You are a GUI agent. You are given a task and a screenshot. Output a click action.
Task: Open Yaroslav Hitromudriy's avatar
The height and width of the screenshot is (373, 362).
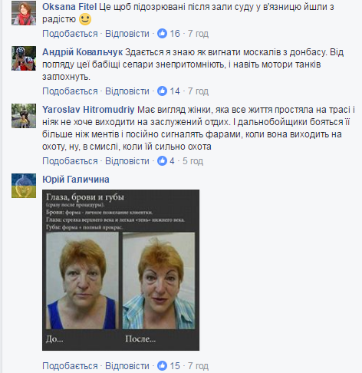point(24,116)
